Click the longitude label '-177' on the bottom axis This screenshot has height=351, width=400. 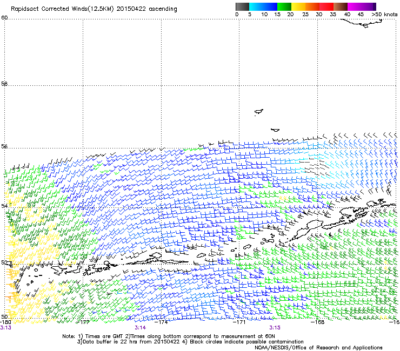[83, 322]
